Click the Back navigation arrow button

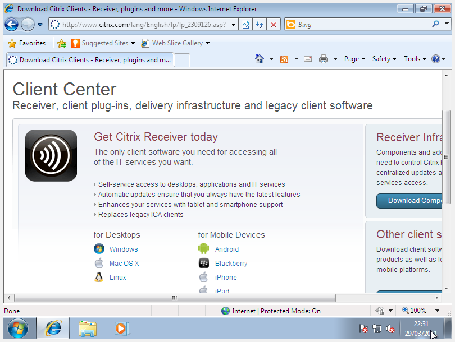tap(11, 25)
